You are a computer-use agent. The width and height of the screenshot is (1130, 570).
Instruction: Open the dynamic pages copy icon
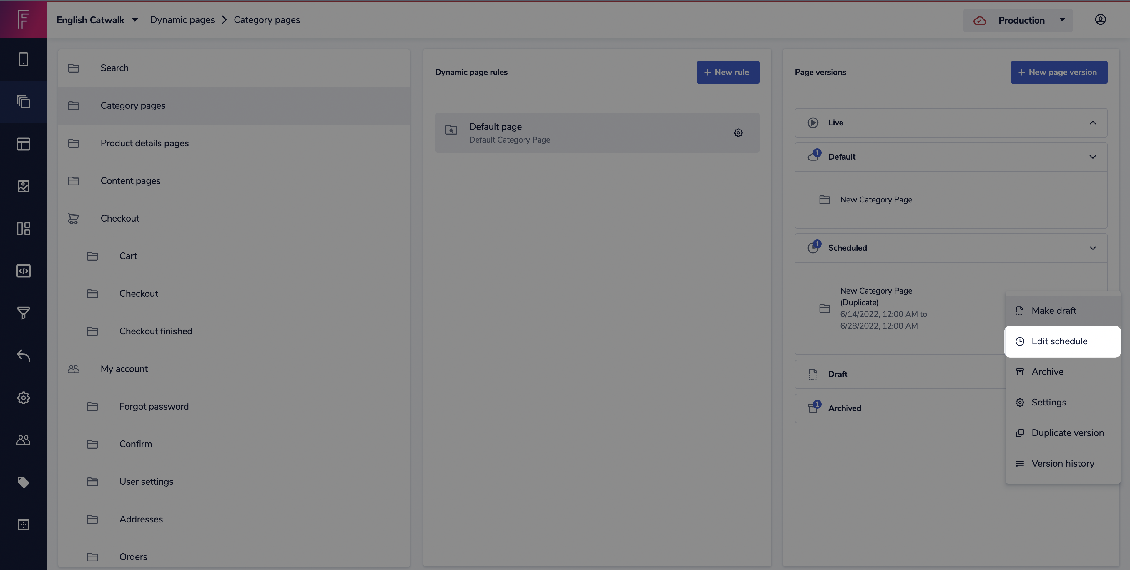[23, 102]
